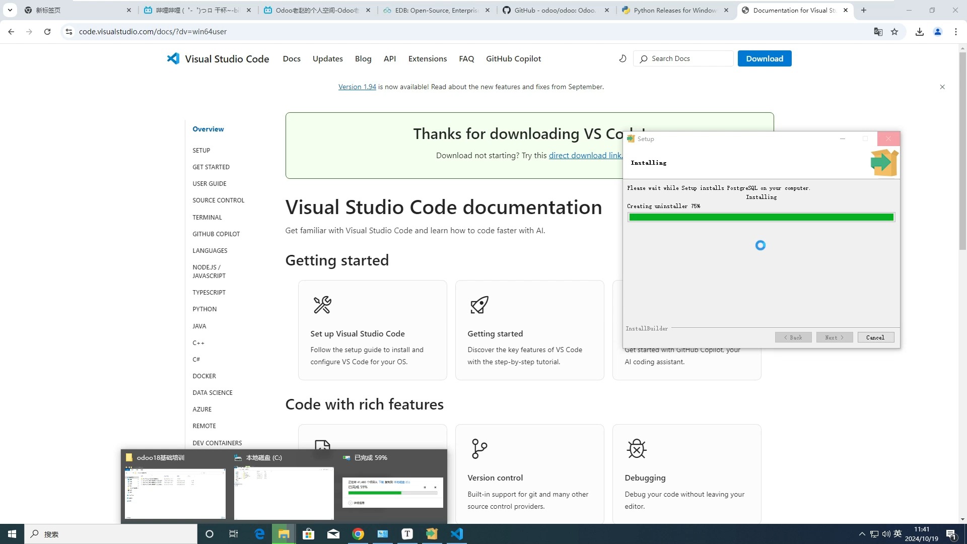Dismiss the Version 1.94 banner with X
967x544 pixels.
point(942,87)
